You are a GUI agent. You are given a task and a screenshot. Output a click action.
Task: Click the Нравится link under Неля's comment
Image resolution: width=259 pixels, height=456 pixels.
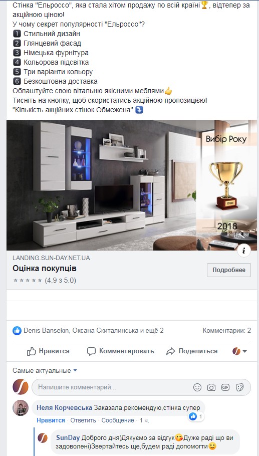[x=51, y=420]
